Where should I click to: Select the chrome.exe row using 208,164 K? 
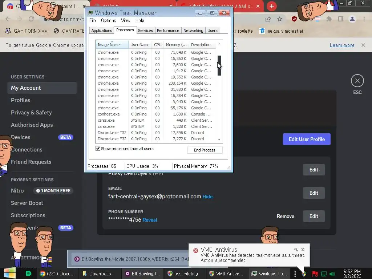[155, 83]
